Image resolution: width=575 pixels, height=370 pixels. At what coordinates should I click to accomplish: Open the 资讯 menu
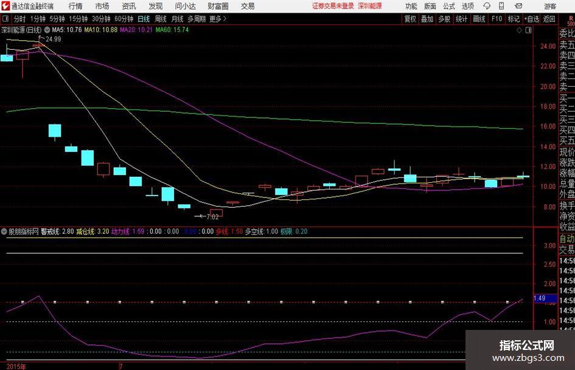tap(129, 6)
